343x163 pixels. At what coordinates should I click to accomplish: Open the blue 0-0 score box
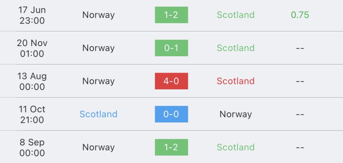coord(171,114)
